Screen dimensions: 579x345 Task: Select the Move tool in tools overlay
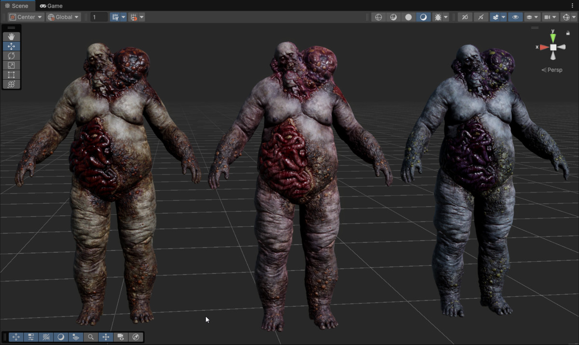[11, 46]
